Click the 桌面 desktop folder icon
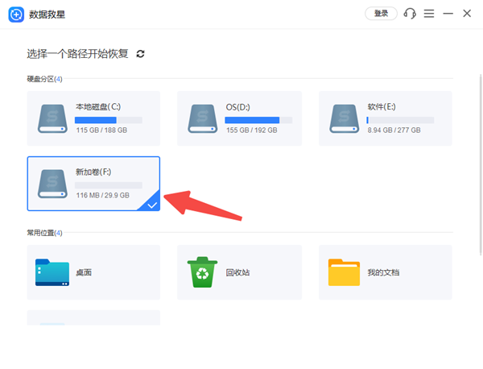Viewport: 483px width, 369px height. [52, 272]
